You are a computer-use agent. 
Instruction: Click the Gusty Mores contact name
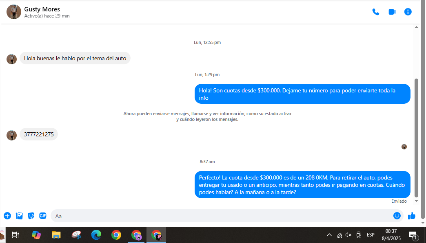click(x=42, y=9)
